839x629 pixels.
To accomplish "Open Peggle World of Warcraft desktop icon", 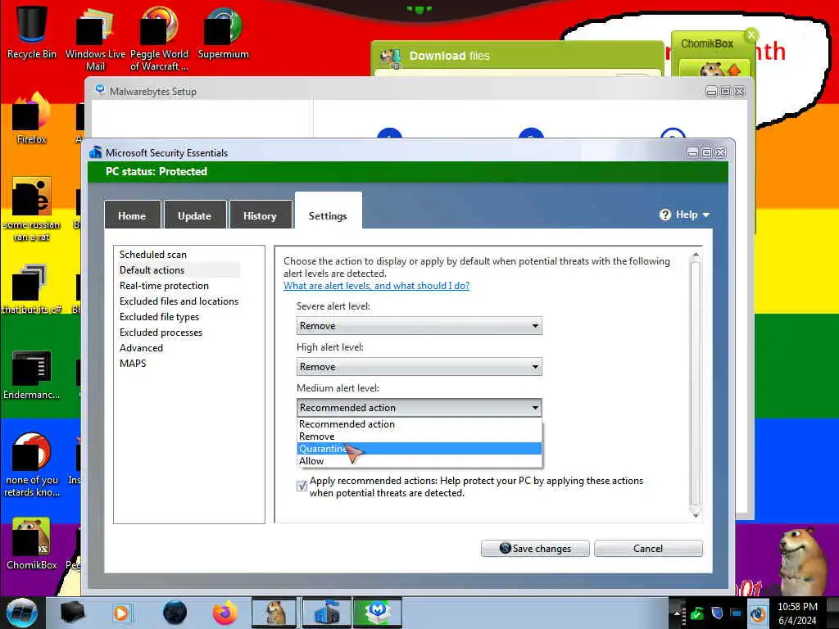I will [159, 38].
